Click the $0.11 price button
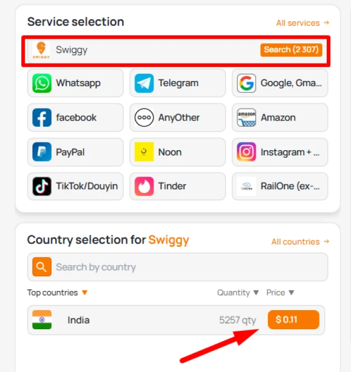This screenshot has width=351, height=372. click(x=293, y=320)
